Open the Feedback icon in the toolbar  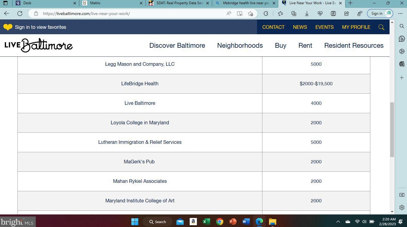(x=360, y=14)
